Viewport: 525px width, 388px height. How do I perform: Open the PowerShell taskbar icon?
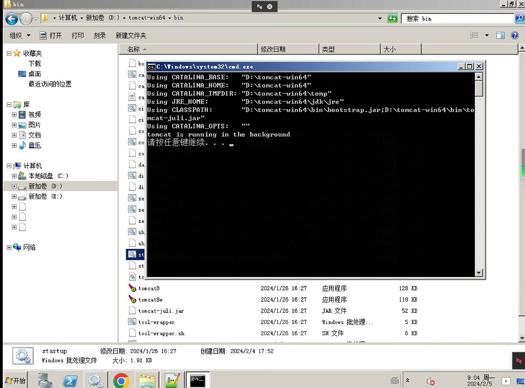coord(71,381)
